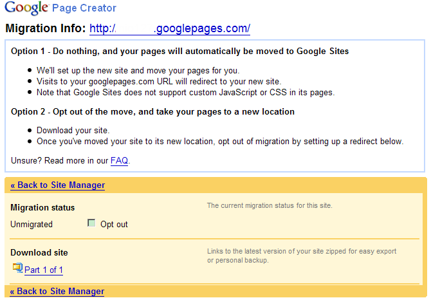Open the FAQ link
431x298 pixels.
coord(119,160)
